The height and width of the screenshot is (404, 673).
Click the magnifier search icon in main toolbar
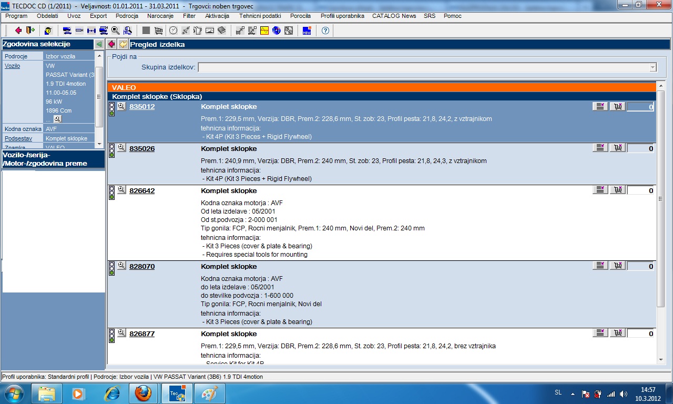[115, 31]
